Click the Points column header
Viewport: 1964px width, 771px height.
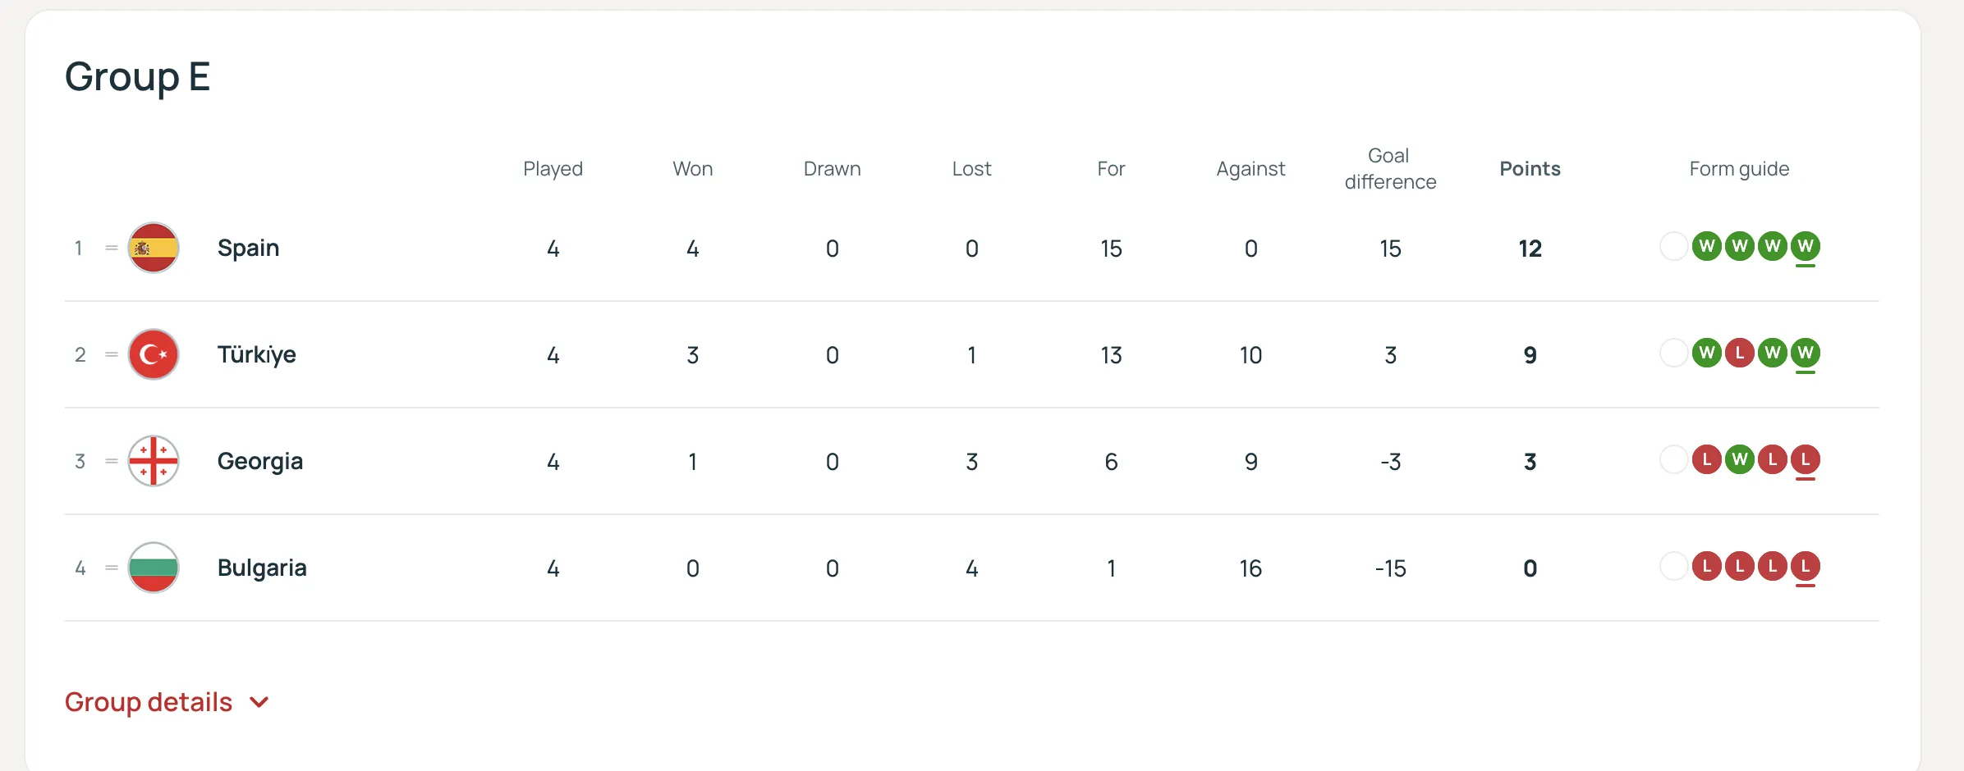tap(1530, 169)
